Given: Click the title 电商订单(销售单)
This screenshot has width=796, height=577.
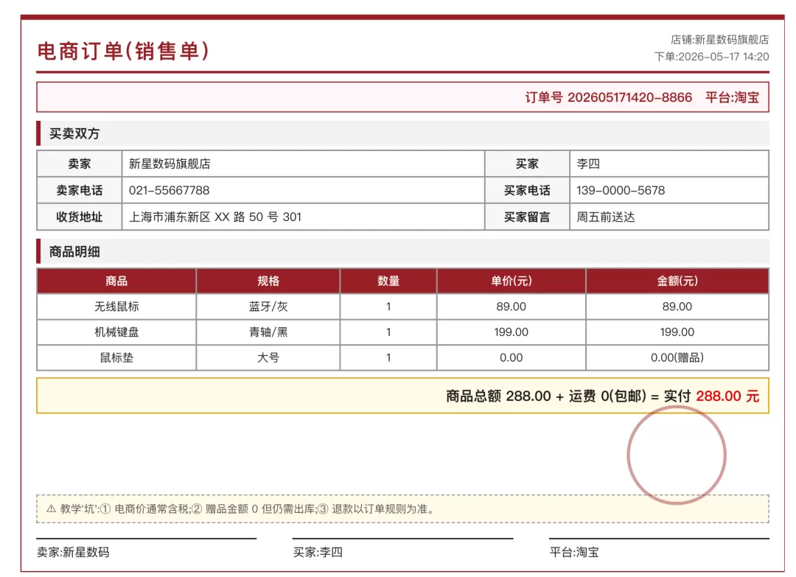Looking at the screenshot, I should (123, 52).
